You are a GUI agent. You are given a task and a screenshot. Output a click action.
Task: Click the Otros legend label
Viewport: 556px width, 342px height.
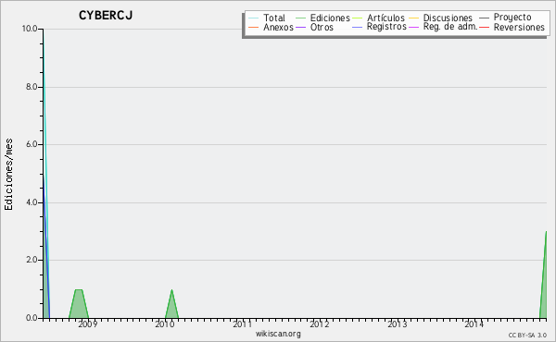tap(322, 27)
